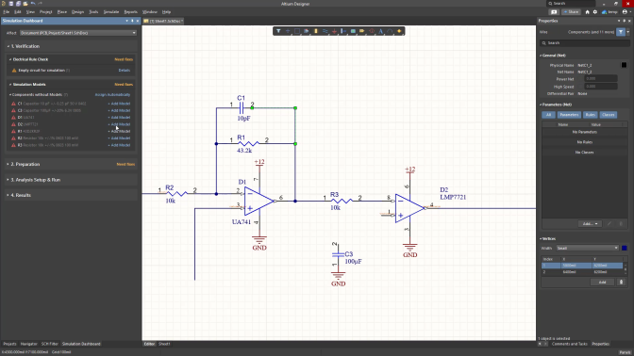Pin the Properties panel
This screenshot has width=634, height=356.
click(624, 21)
